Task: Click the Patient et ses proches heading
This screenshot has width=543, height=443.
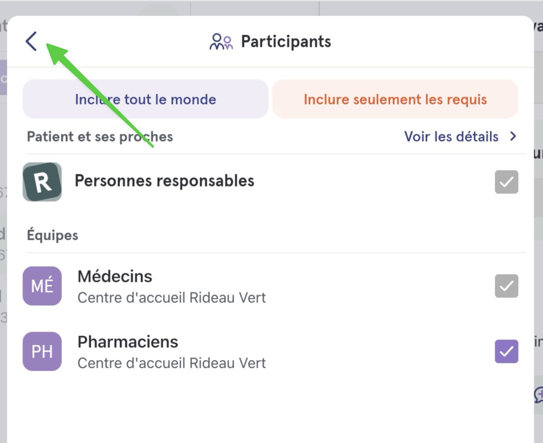Action: pos(100,137)
